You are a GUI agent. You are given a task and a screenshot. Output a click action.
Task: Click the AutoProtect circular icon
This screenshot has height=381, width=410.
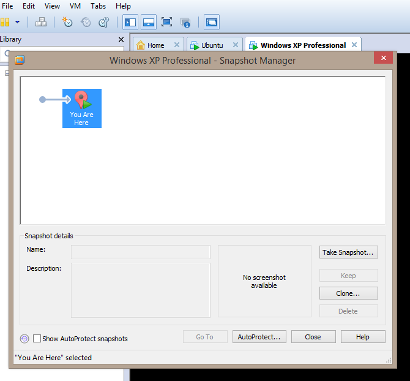point(24,339)
